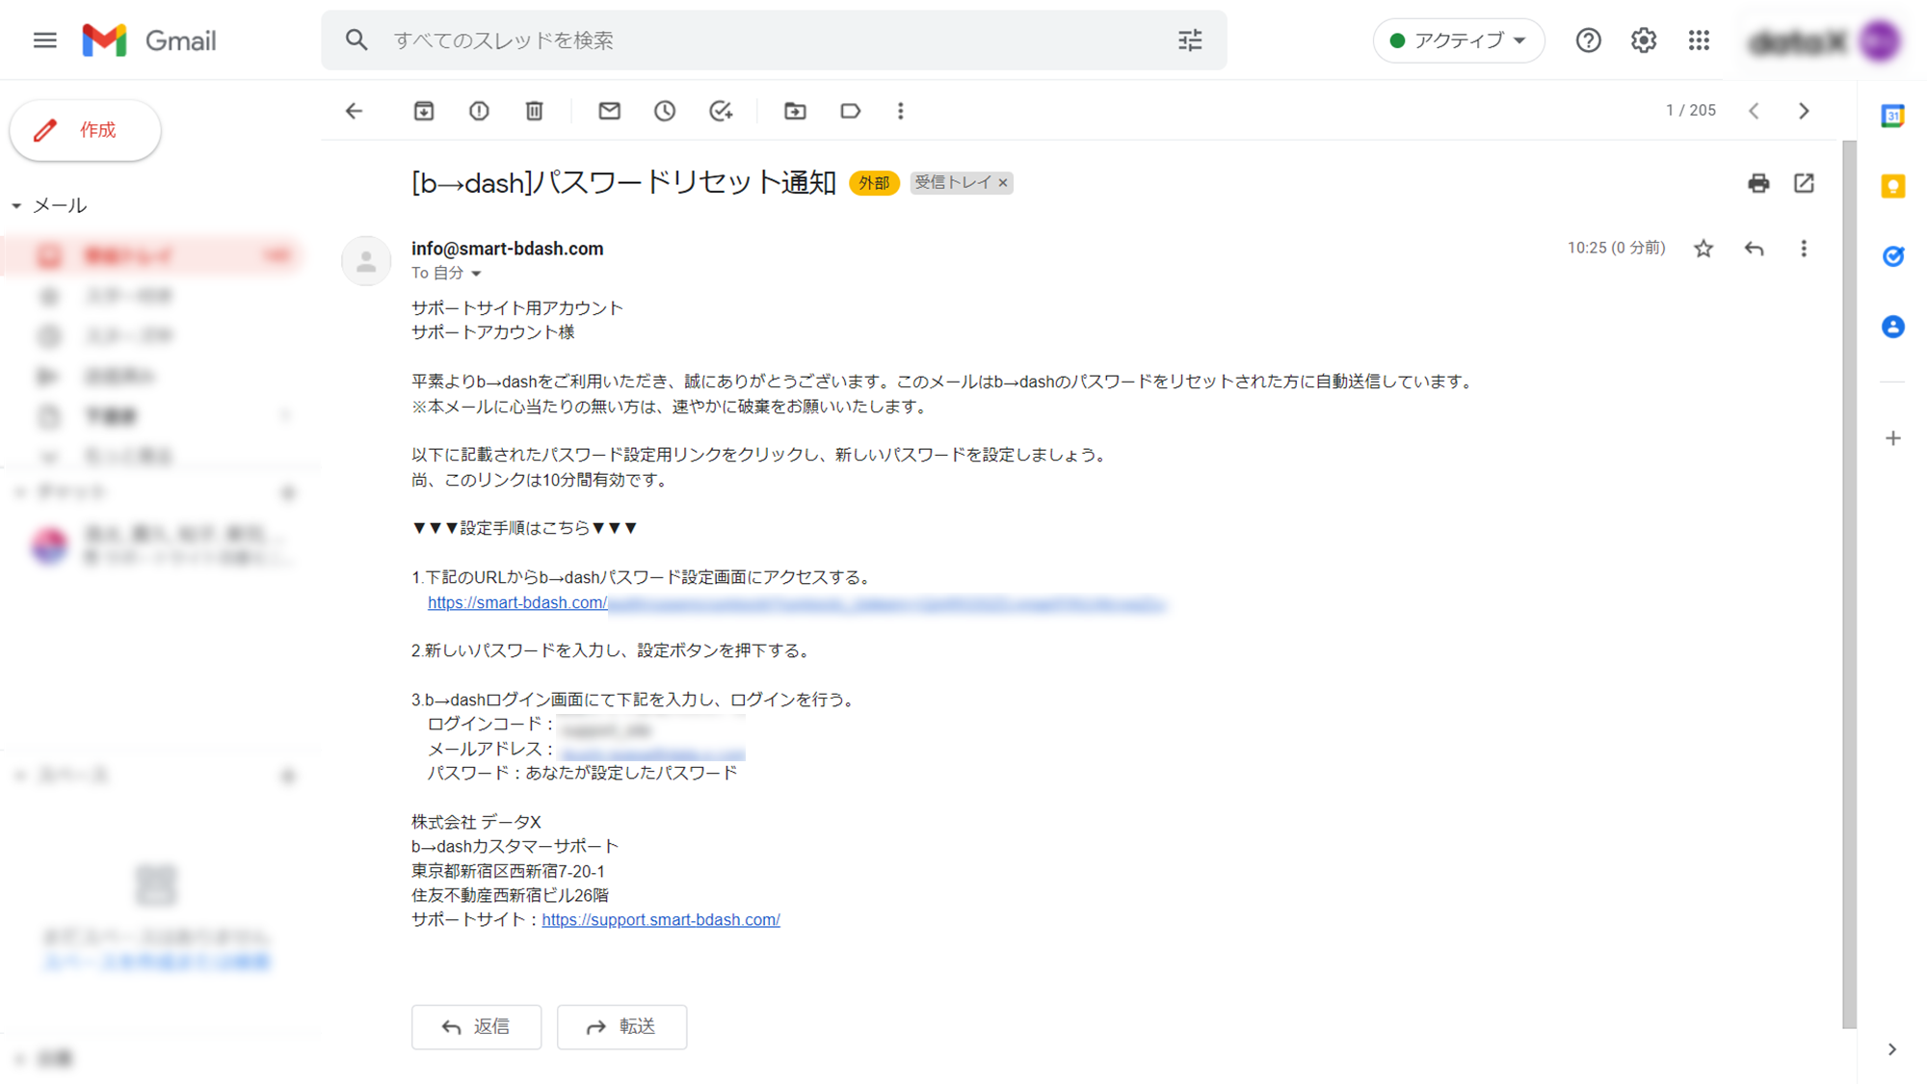Open the Google apps grid
Image resolution: width=1927 pixels, height=1084 pixels.
point(1699,40)
